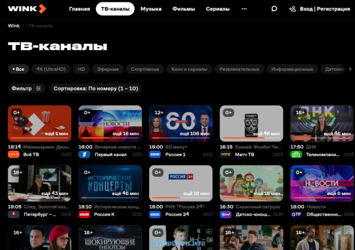Expand the 'Фильтр' options panel
The width and height of the screenshot is (355, 250).
tap(26, 89)
